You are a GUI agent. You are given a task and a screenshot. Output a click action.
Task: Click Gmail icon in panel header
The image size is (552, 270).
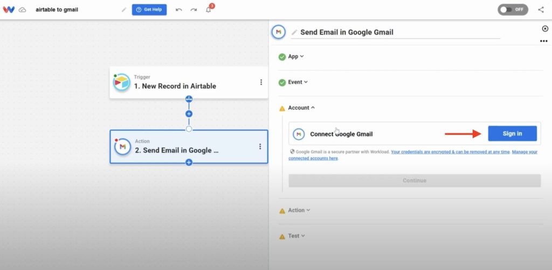pos(279,32)
